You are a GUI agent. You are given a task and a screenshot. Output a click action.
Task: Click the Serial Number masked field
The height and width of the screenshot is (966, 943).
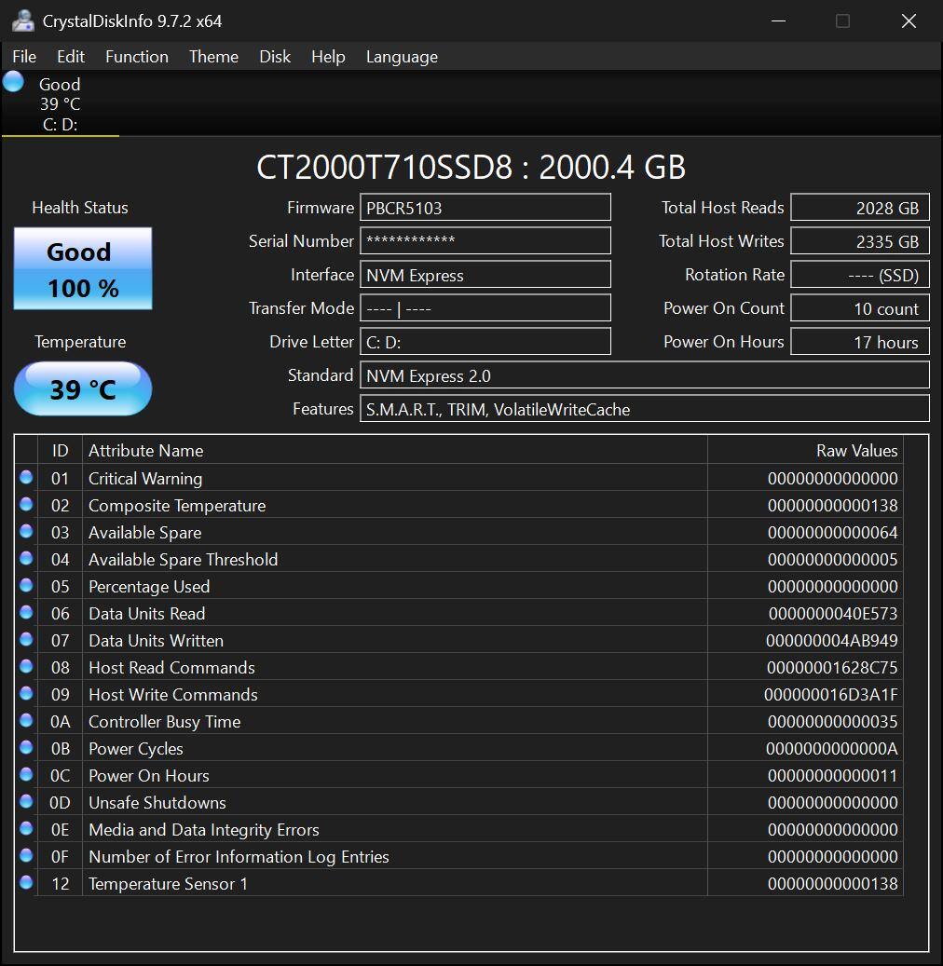tap(485, 241)
